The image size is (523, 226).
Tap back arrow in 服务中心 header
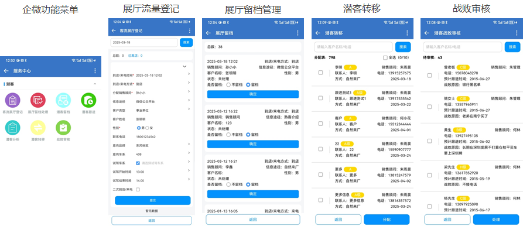tap(6, 71)
